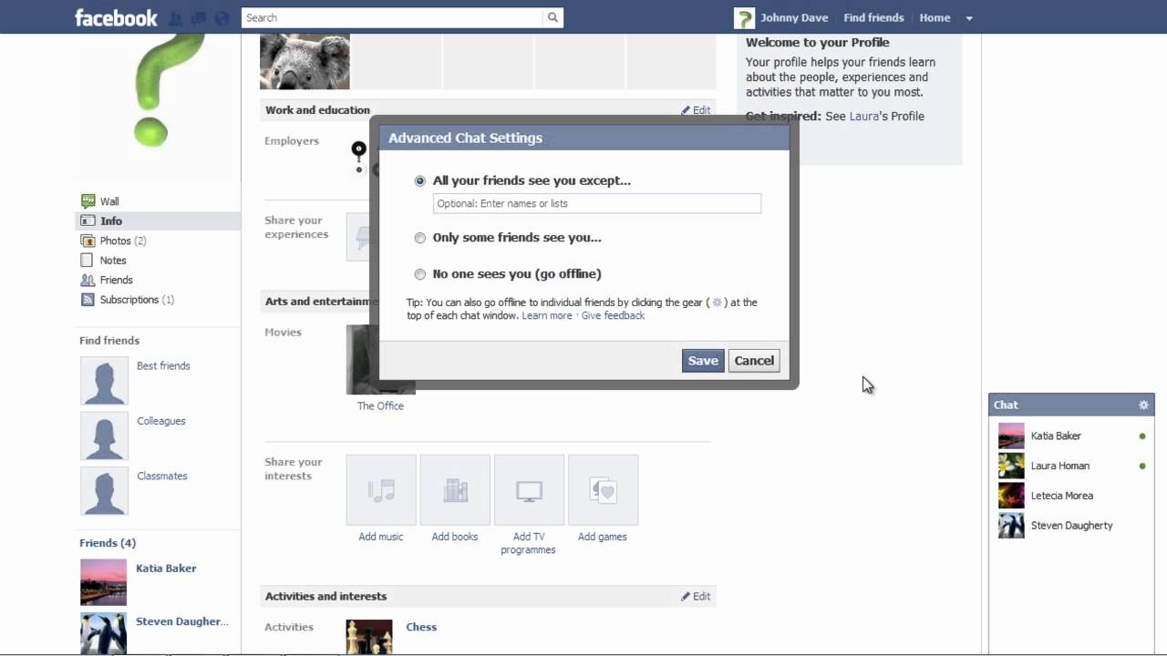Open Info in left sidebar
Image resolution: width=1167 pixels, height=656 pixels.
point(111,221)
